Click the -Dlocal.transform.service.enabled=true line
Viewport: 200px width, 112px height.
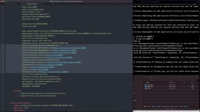pyautogui.click(x=40, y=45)
